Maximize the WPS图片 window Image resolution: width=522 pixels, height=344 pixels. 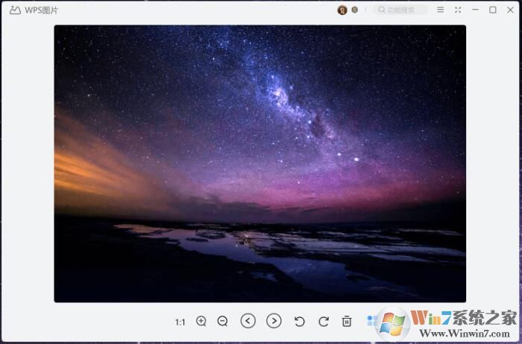pos(493,10)
